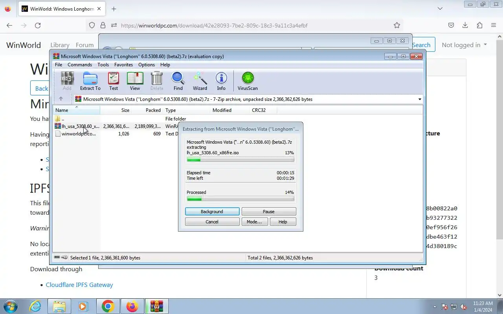The image size is (503, 314).
Task: Open the View file icon
Action: pyautogui.click(x=135, y=81)
